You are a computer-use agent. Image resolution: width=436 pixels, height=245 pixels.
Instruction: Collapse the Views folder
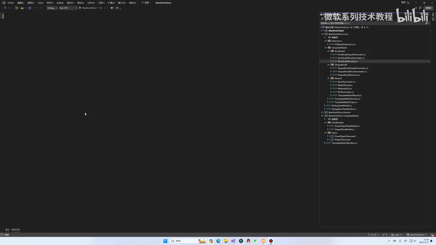point(325,133)
